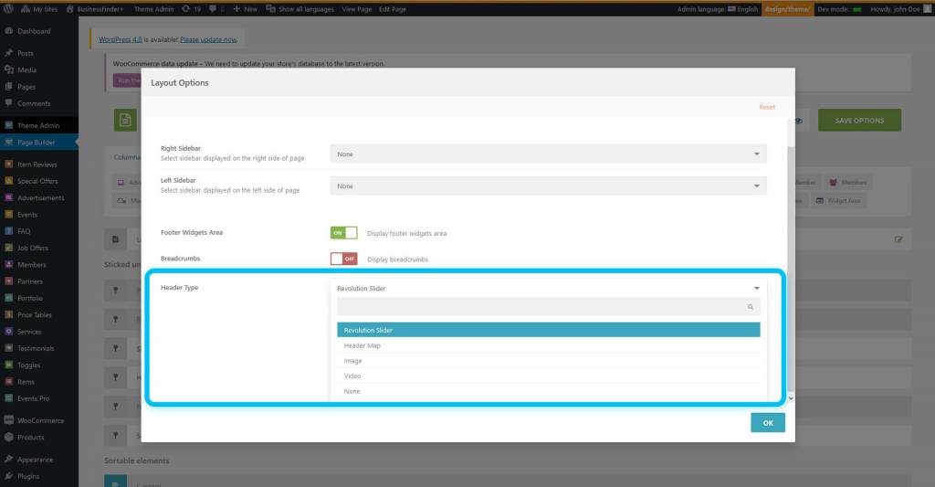The width and height of the screenshot is (935, 487).
Task: Click Reset in Layout Options
Action: (767, 107)
